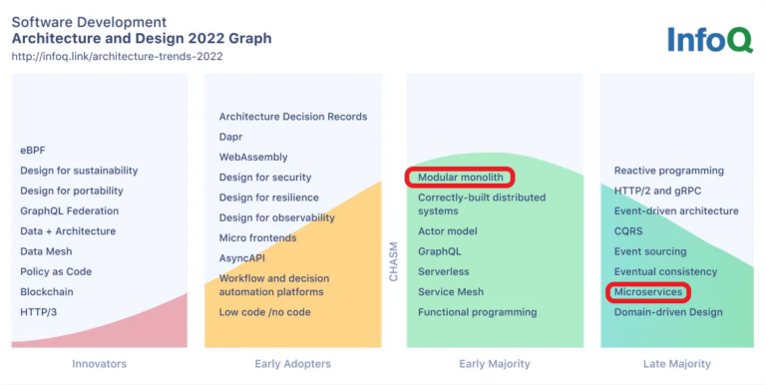
Task: Select Domain-driven Design entry
Action: pos(668,312)
